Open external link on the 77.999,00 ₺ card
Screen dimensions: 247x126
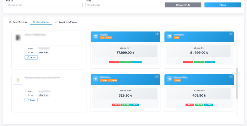pos(157,34)
